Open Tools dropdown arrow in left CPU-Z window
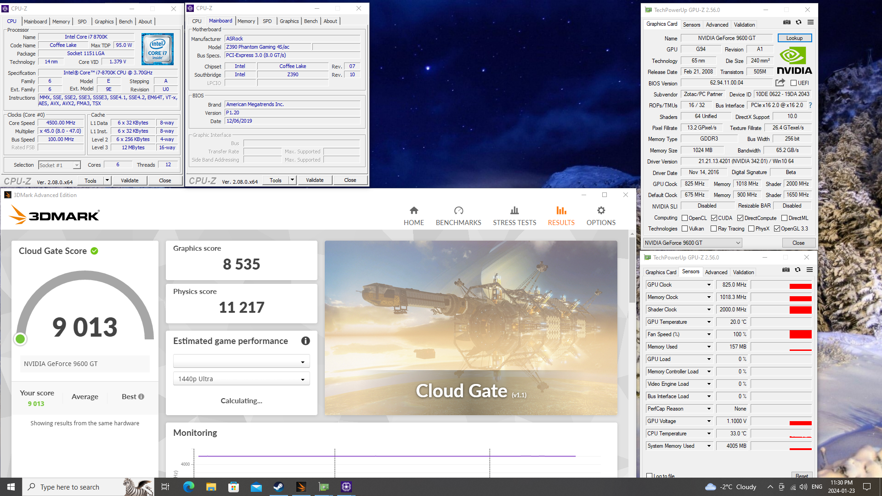Viewport: 882px width, 496px height. (x=107, y=180)
